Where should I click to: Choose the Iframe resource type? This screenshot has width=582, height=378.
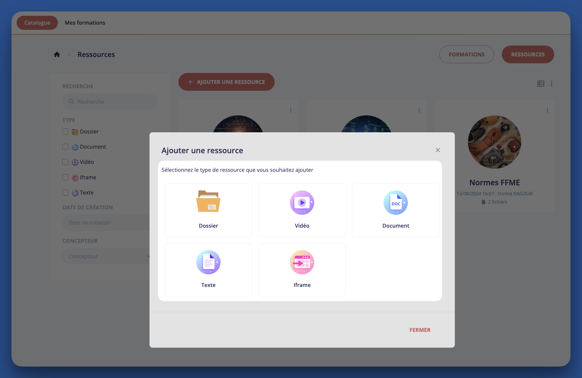point(302,269)
